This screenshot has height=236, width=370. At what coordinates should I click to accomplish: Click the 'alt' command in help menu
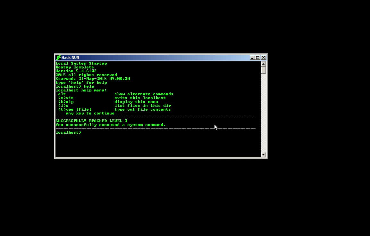[62, 94]
